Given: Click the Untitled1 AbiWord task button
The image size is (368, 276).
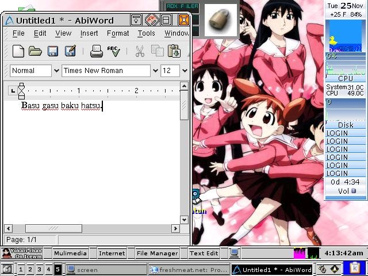Looking at the screenshot, I should click(273, 270).
